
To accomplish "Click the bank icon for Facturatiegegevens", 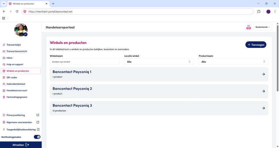I will tap(4, 97).
